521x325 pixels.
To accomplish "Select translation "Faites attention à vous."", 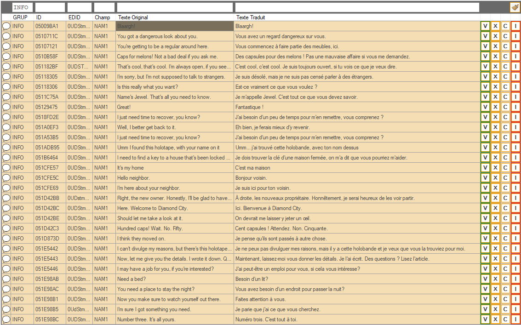I will (260, 299).
